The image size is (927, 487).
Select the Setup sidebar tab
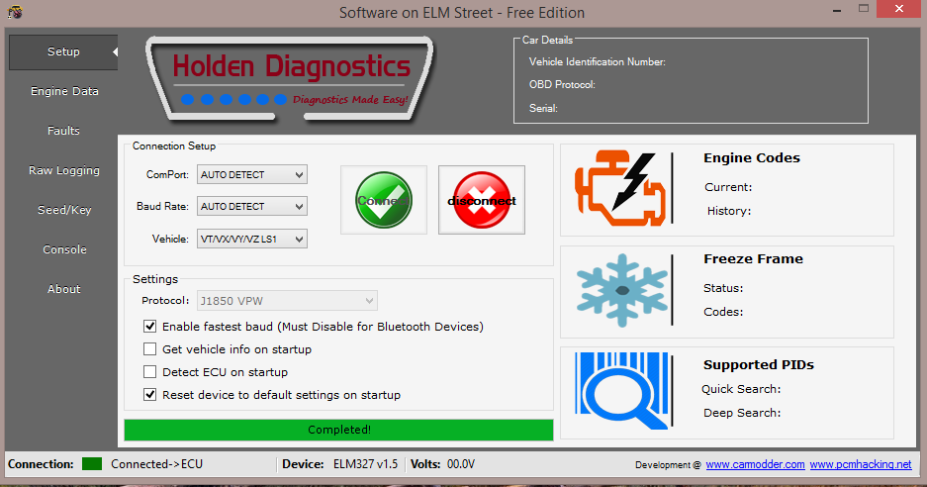tap(63, 51)
